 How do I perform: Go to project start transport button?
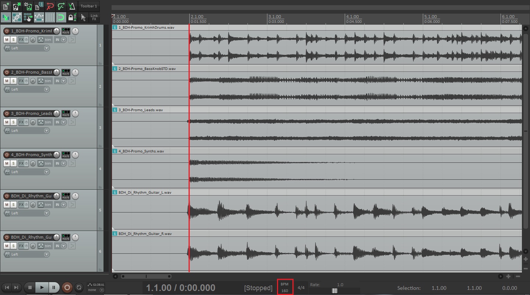tap(7, 287)
